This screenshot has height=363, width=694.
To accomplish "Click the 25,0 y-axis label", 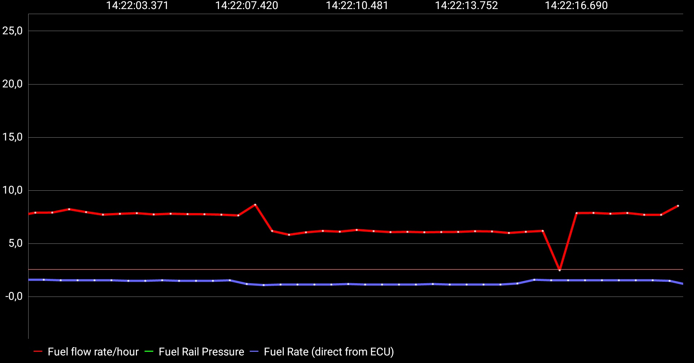I will point(13,31).
